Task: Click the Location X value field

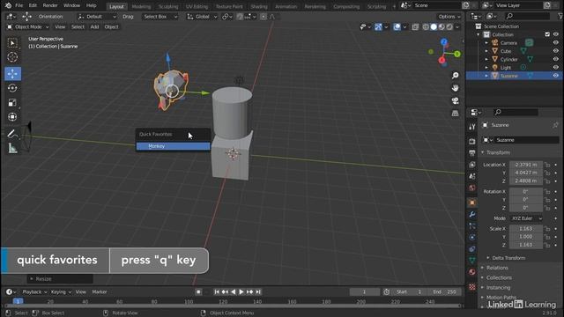Action: pyautogui.click(x=525, y=165)
